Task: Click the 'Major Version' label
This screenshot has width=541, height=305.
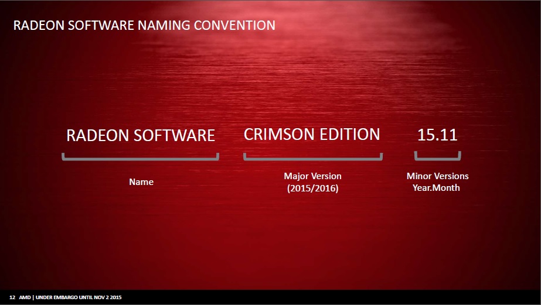Action: [x=312, y=176]
